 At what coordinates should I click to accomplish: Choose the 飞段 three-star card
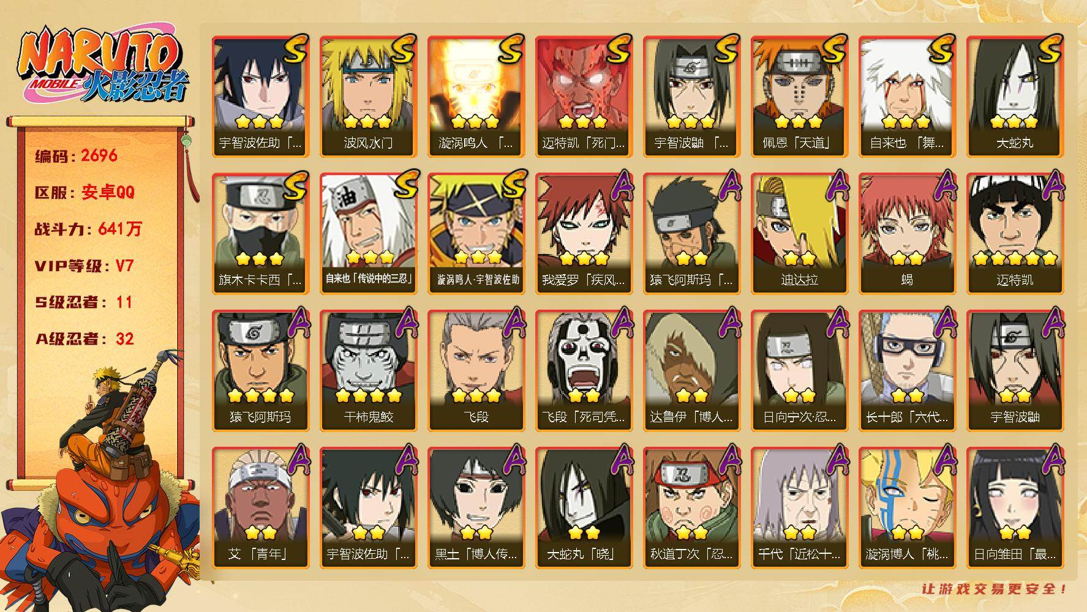click(476, 370)
